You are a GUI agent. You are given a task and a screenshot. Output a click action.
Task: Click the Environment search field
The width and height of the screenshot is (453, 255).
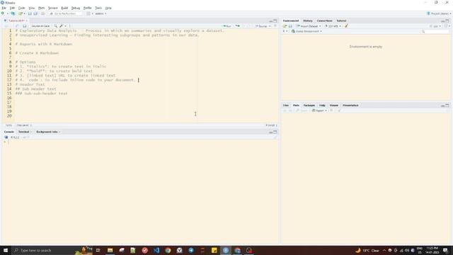point(435,31)
